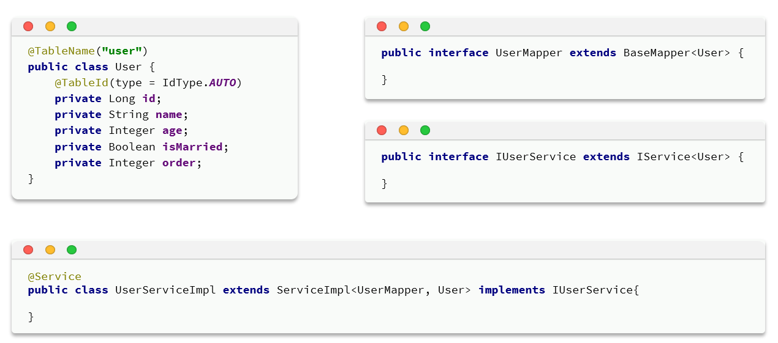Click the red dot on UserServiceImpl window

click(28, 249)
